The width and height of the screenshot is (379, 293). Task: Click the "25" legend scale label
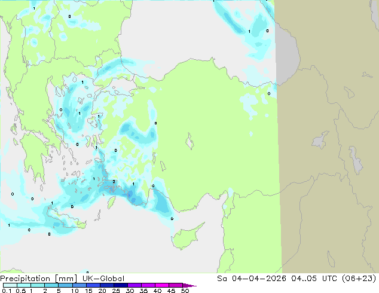116,291
